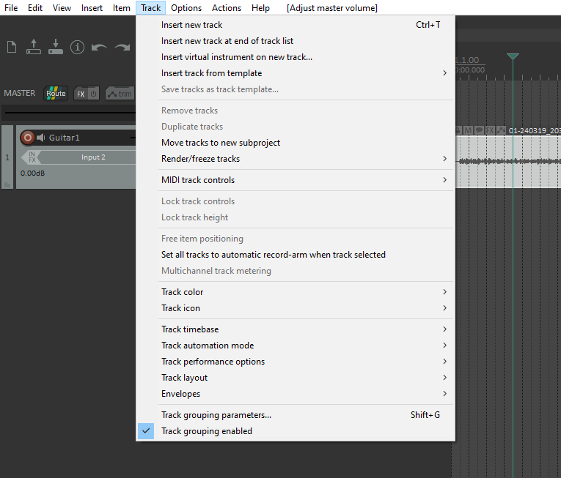Click the master trim envelope button
This screenshot has height=478, width=561.
coord(120,94)
